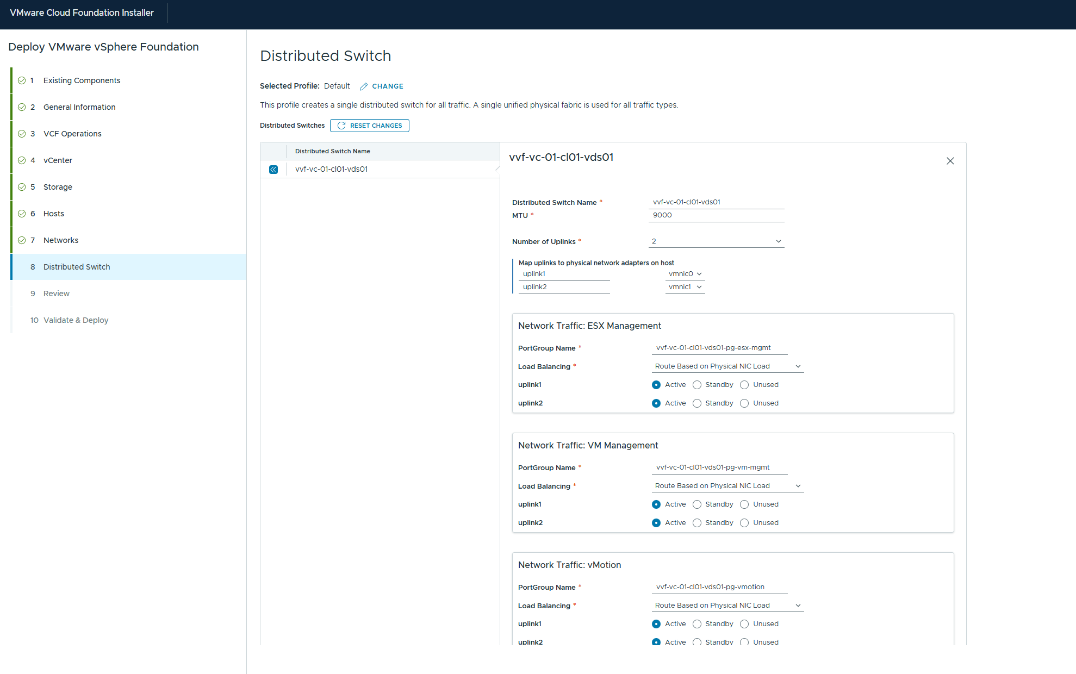Screen dimensions: 1076x674
Task: Click the CHANGE profile link
Action: coord(387,86)
